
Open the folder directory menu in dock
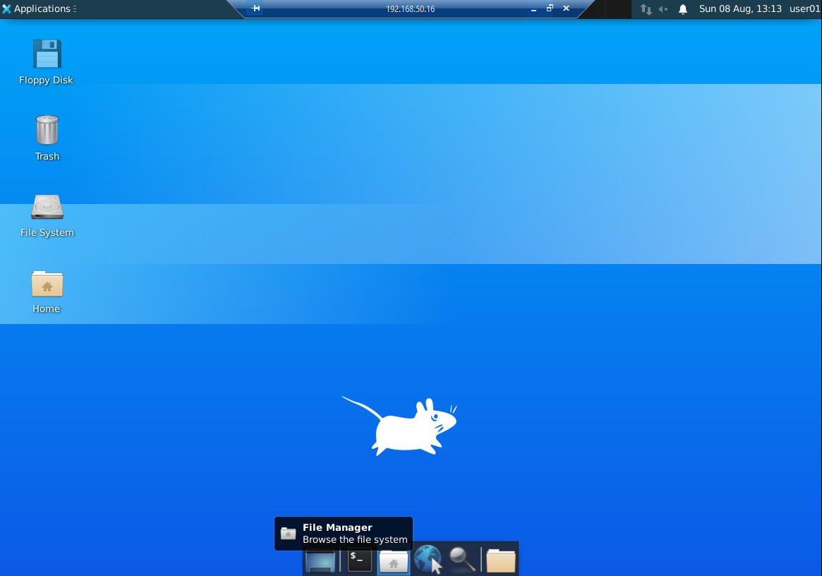click(501, 560)
